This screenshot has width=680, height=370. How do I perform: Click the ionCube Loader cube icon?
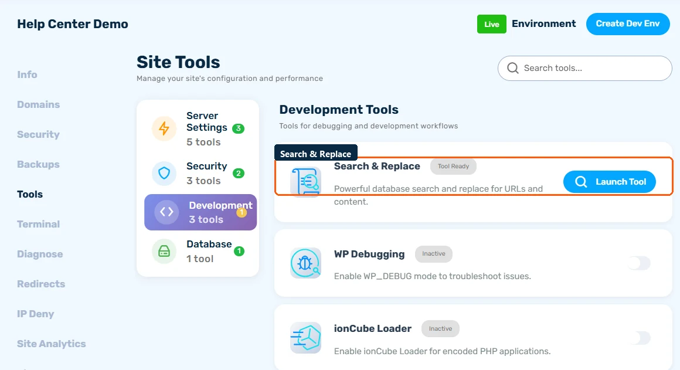pos(306,338)
